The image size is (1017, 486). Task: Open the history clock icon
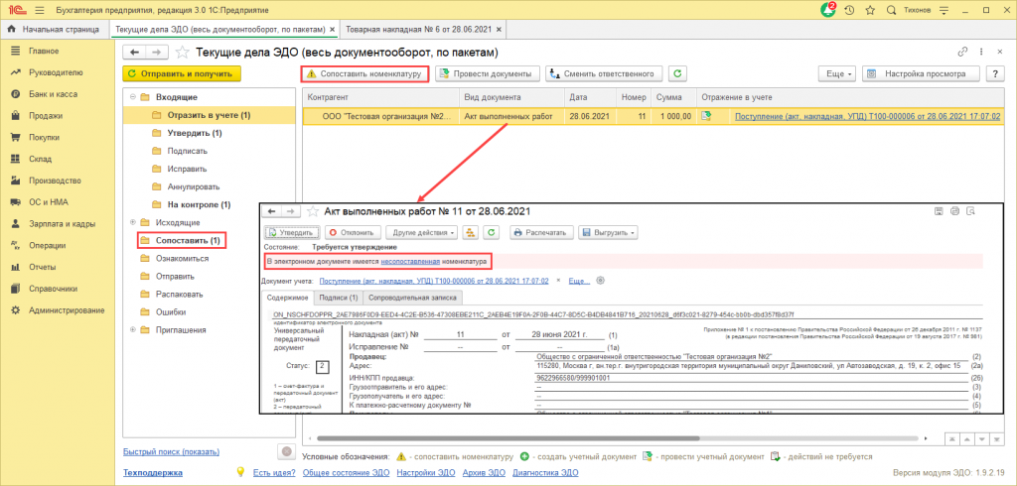pyautogui.click(x=849, y=10)
